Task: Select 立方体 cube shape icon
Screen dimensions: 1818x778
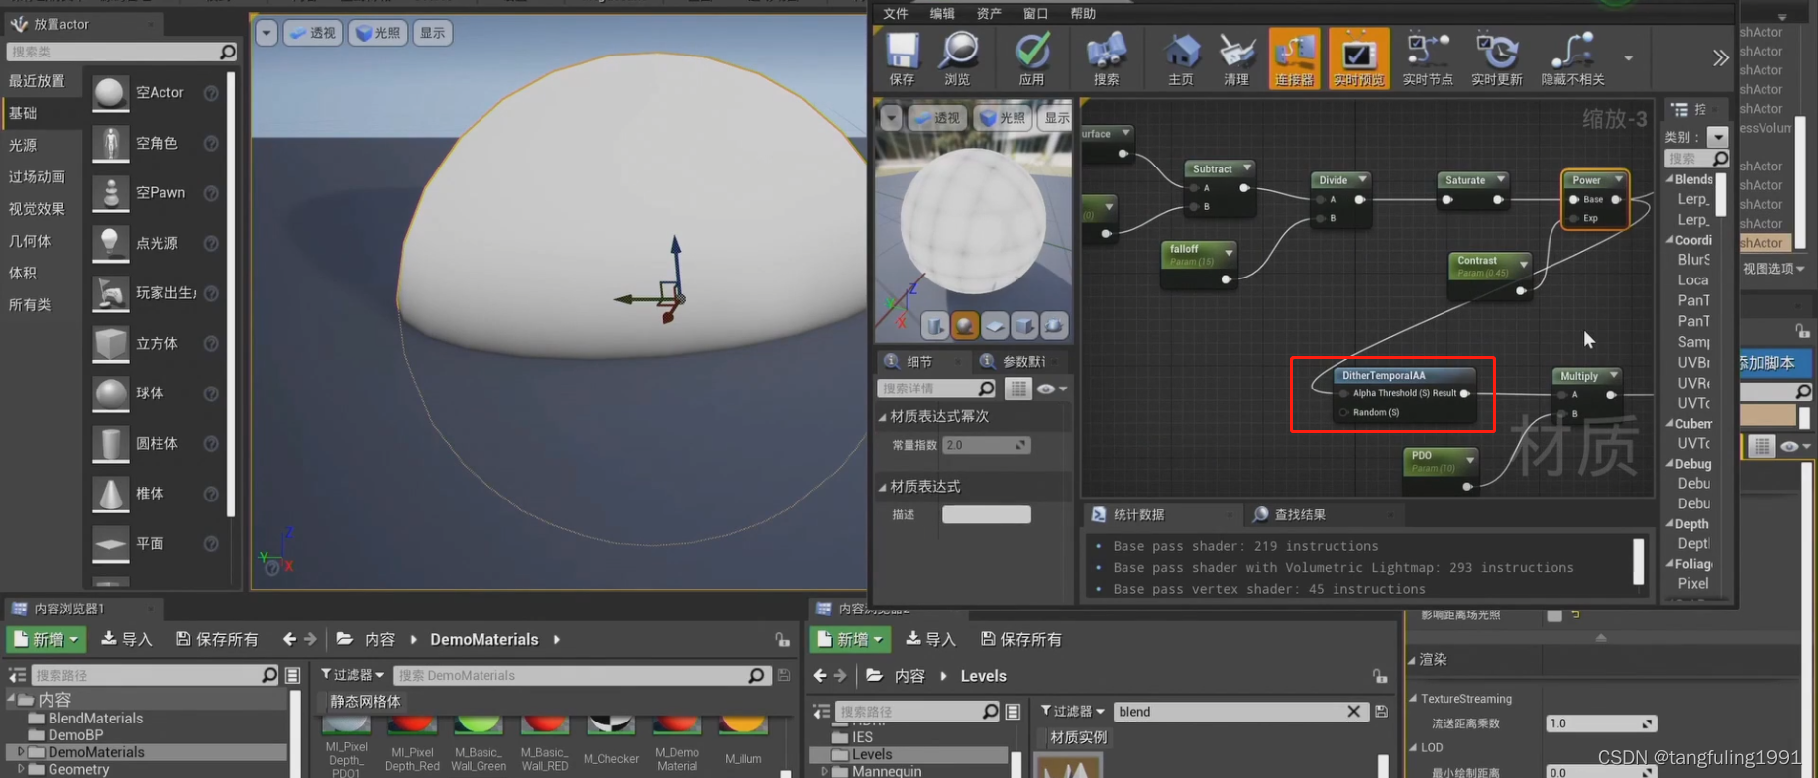Action: [x=110, y=343]
